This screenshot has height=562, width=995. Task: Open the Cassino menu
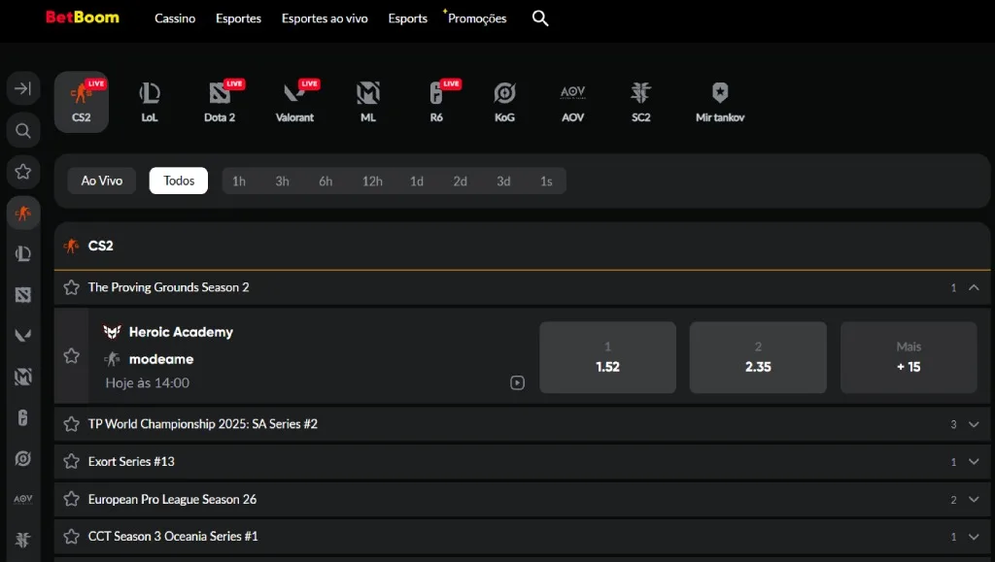point(175,18)
